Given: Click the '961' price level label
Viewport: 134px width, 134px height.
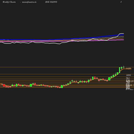Looking at the screenshot, I should click(128, 78).
